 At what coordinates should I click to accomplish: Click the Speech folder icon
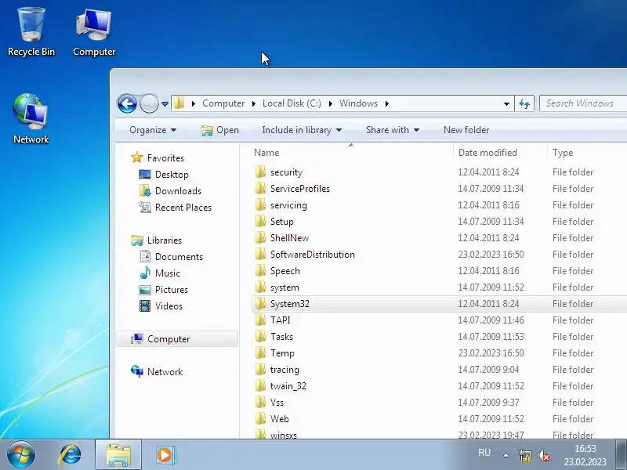pyautogui.click(x=260, y=270)
